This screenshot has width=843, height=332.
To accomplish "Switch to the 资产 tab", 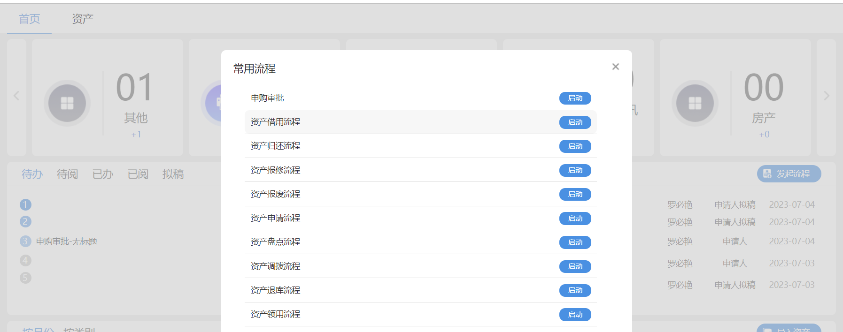I will pyautogui.click(x=83, y=19).
